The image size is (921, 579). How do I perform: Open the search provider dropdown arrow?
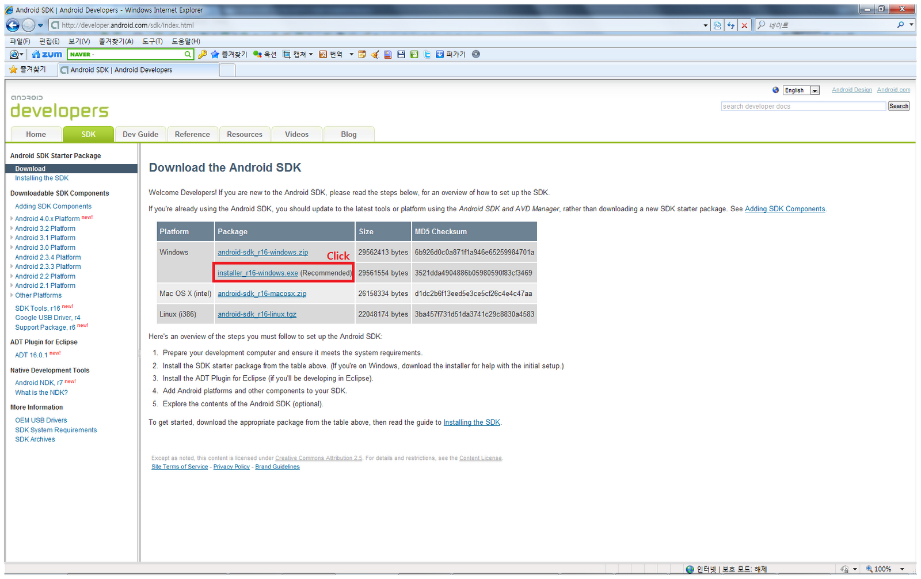tap(911, 25)
